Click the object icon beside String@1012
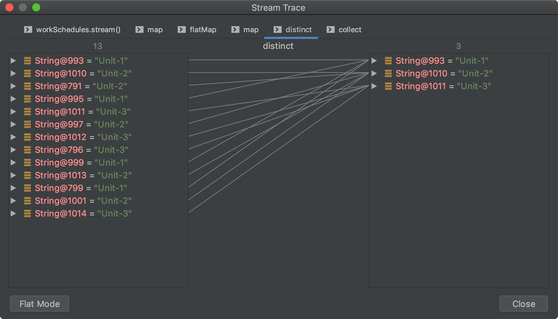 [27, 137]
